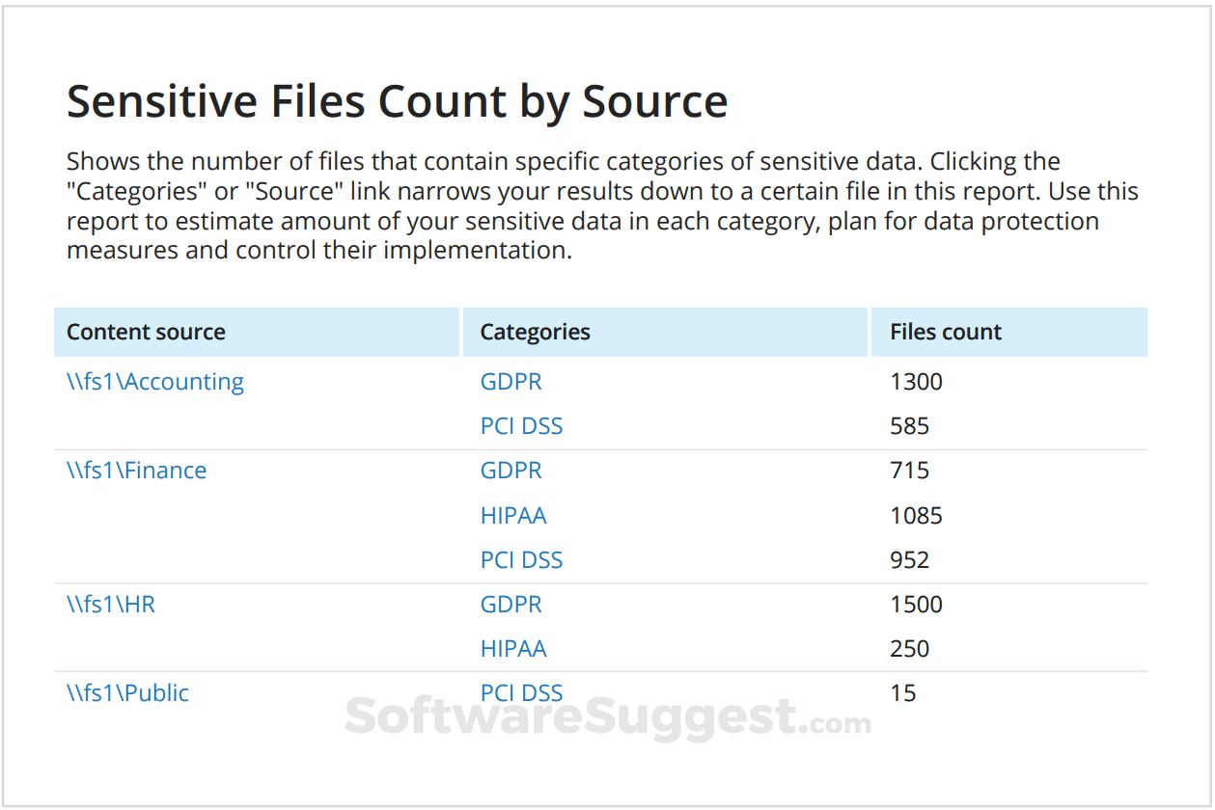Open the \\fs1\Public source link
The image size is (1215, 810).
pyautogui.click(x=127, y=693)
